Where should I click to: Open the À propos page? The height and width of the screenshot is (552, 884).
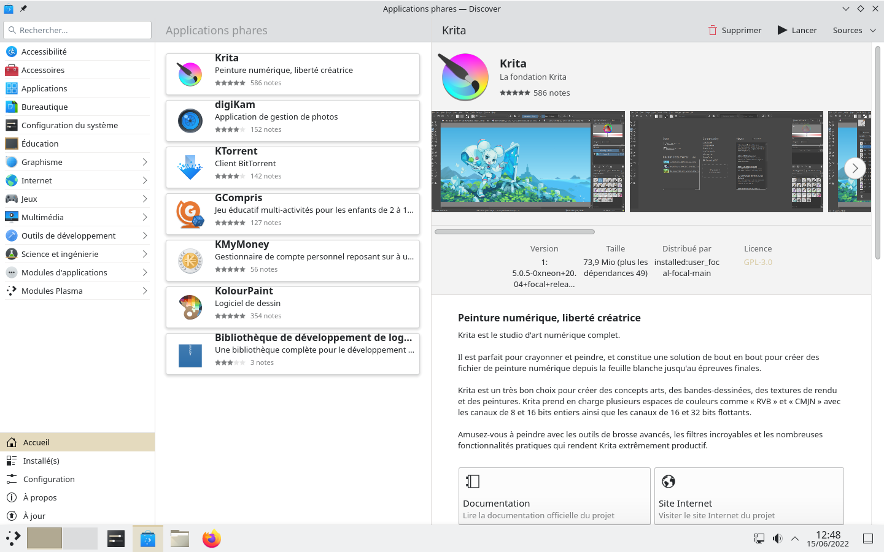point(77,497)
